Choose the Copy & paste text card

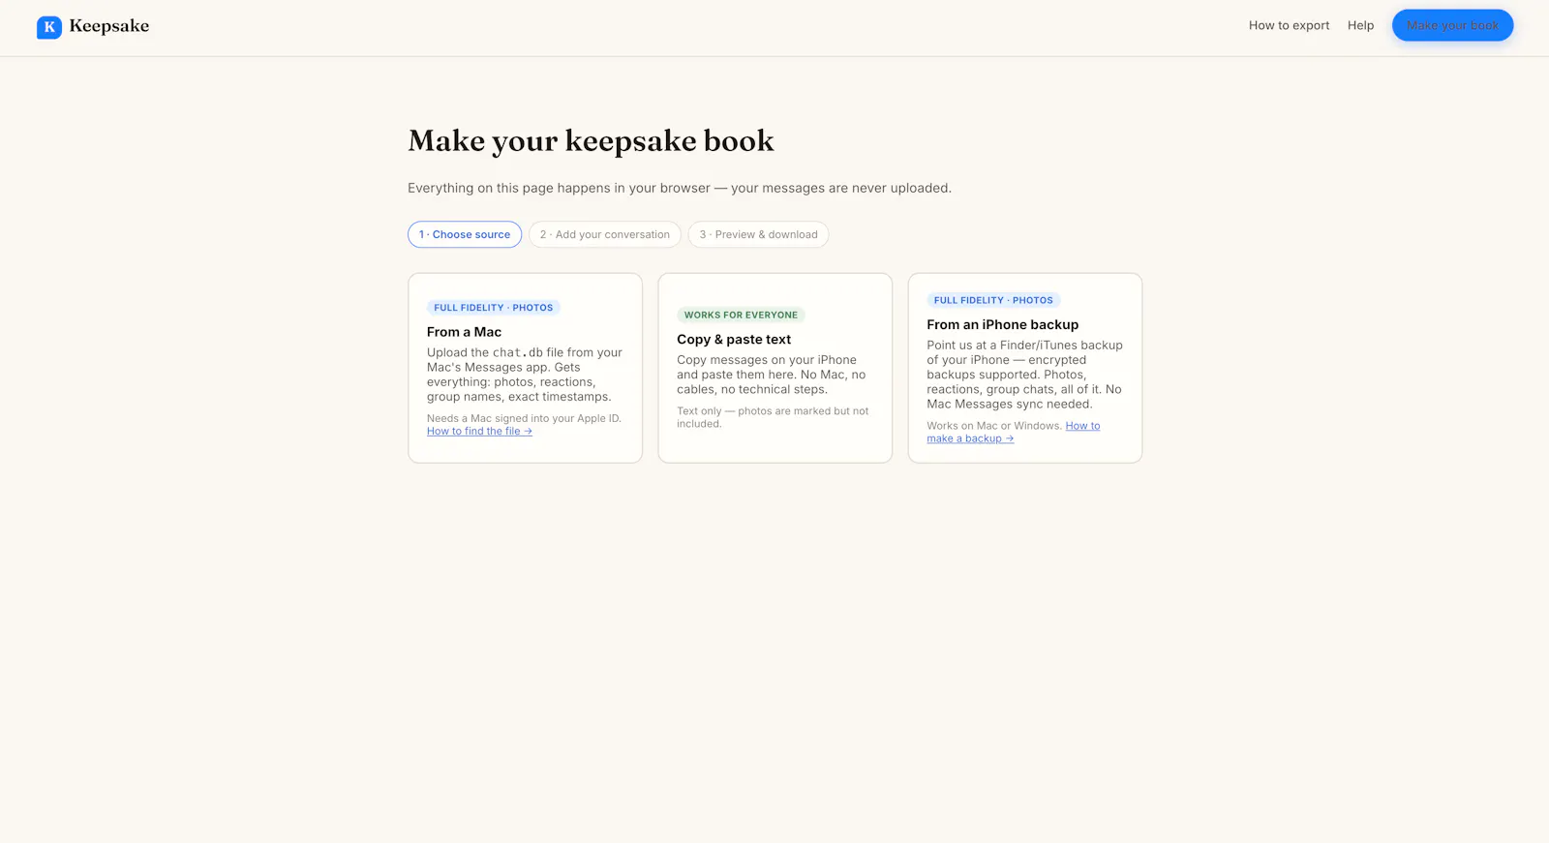click(774, 368)
